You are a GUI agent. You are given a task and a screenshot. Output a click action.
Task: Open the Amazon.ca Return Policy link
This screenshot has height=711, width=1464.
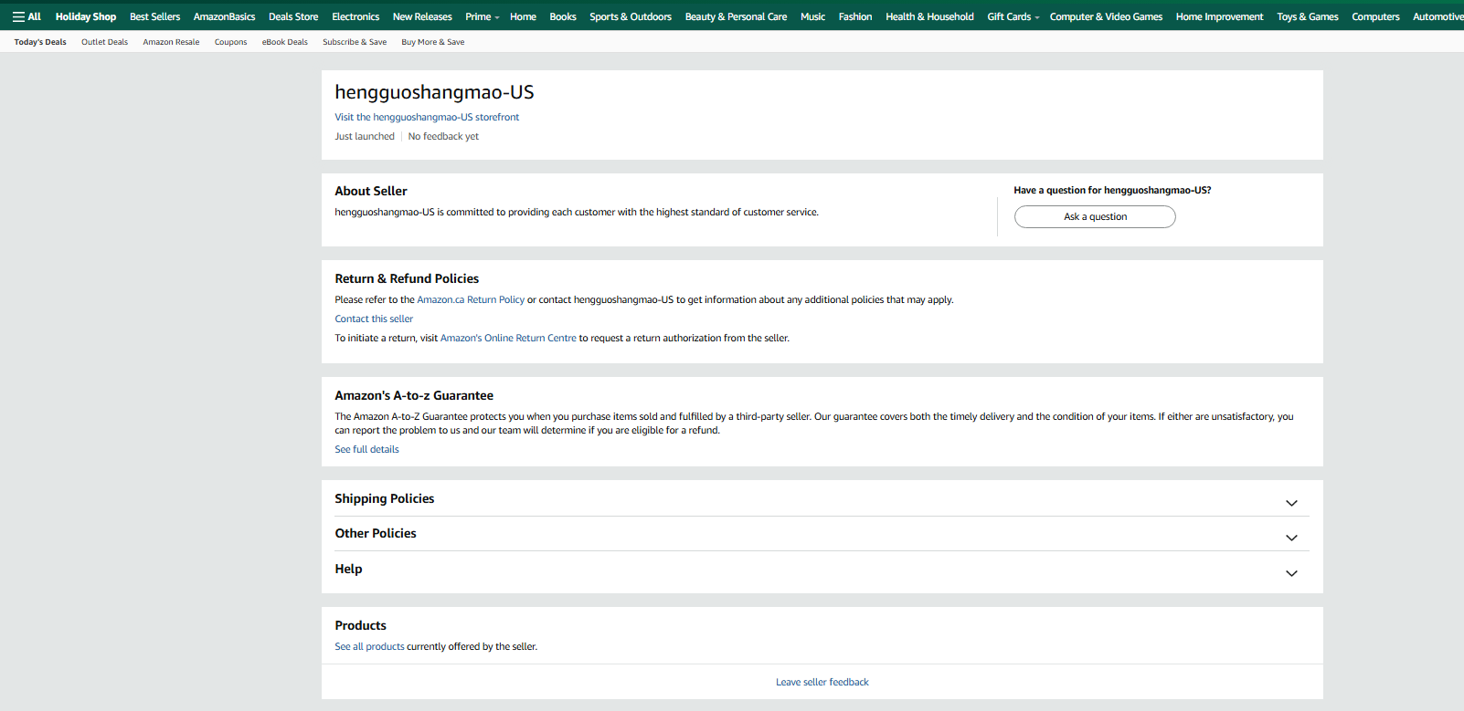[471, 299]
